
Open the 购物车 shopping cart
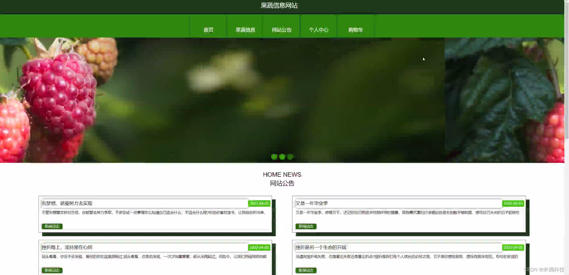coord(355,30)
